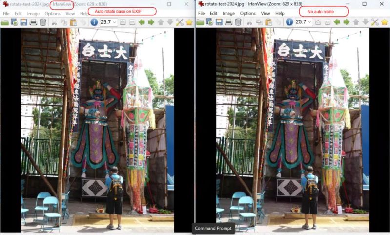Open Image menu in left window
390x235 pixels.
[x=33, y=14]
